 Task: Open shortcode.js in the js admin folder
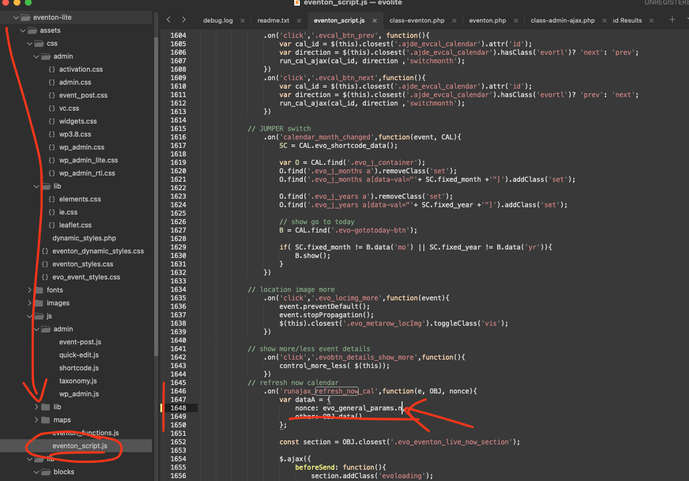pyautogui.click(x=79, y=368)
